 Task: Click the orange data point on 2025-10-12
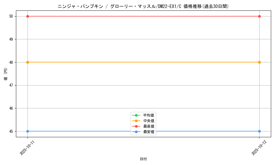click(259, 62)
